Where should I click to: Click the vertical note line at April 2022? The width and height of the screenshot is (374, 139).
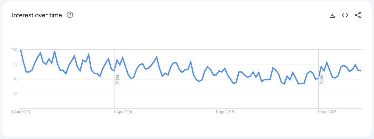coord(318,96)
